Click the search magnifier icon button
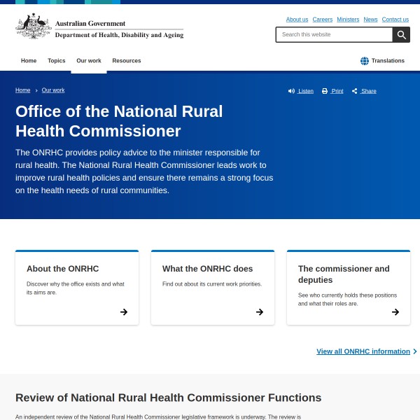Image resolution: width=420 pixels, height=420 pixels. (x=401, y=35)
